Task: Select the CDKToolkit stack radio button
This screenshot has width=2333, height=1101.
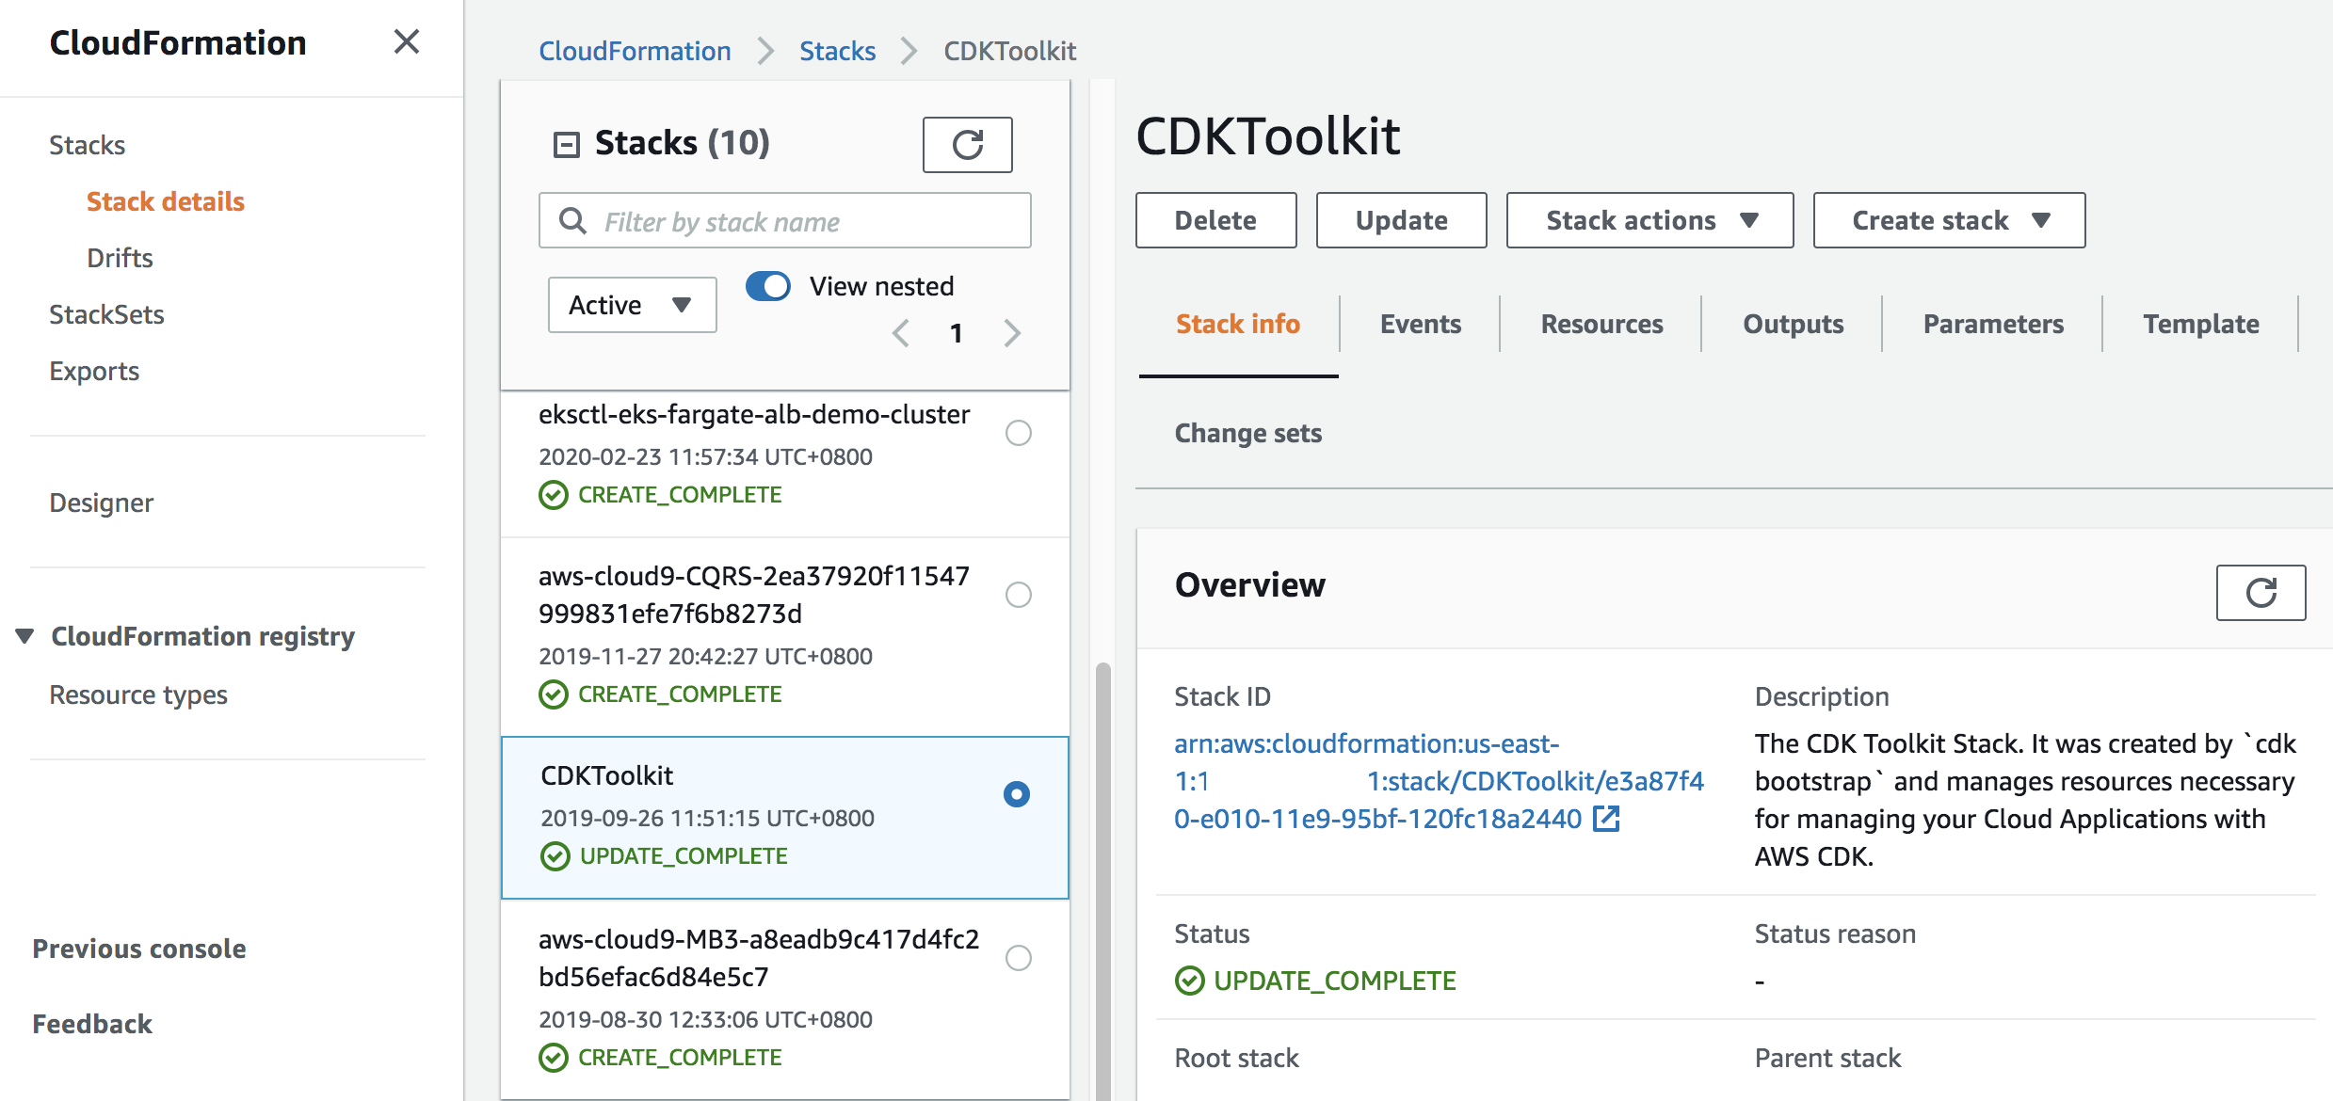Action: coord(1016,794)
